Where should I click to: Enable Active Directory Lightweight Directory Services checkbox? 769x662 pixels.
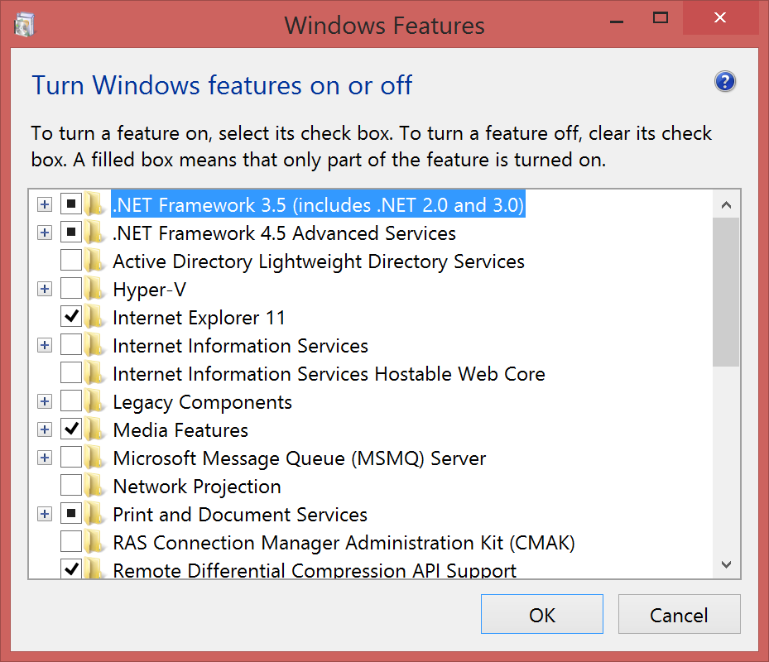71,260
